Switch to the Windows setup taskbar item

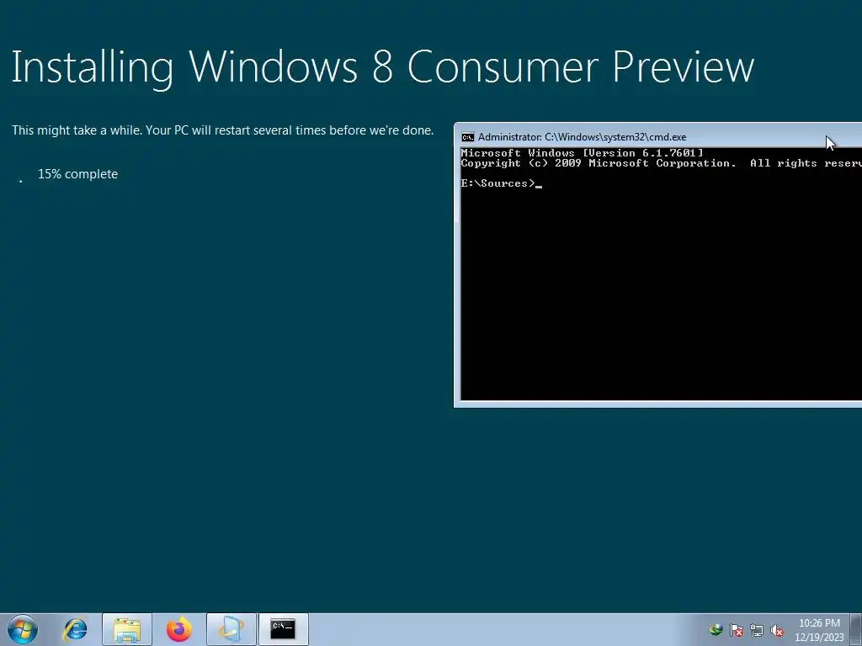[x=231, y=629]
